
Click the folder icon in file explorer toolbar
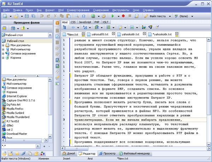click(x=5, y=28)
